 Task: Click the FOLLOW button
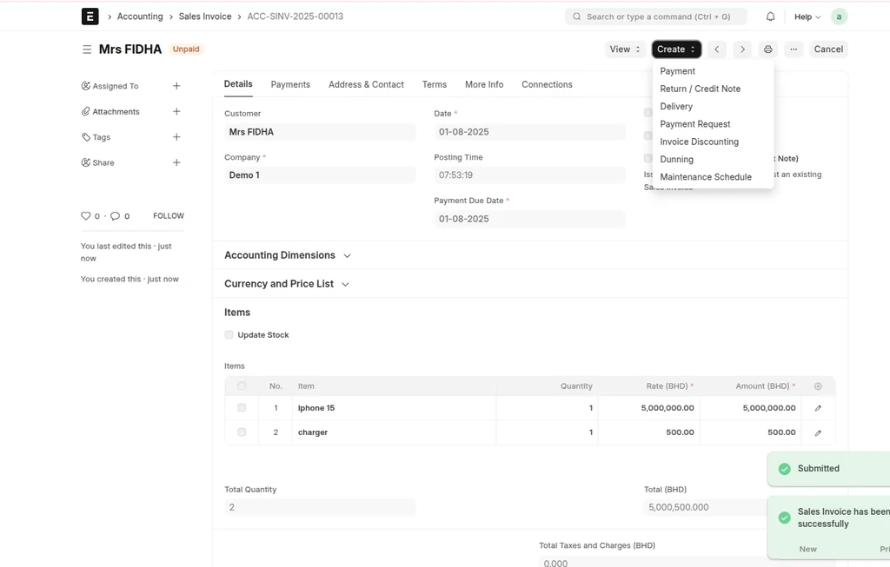coord(169,215)
